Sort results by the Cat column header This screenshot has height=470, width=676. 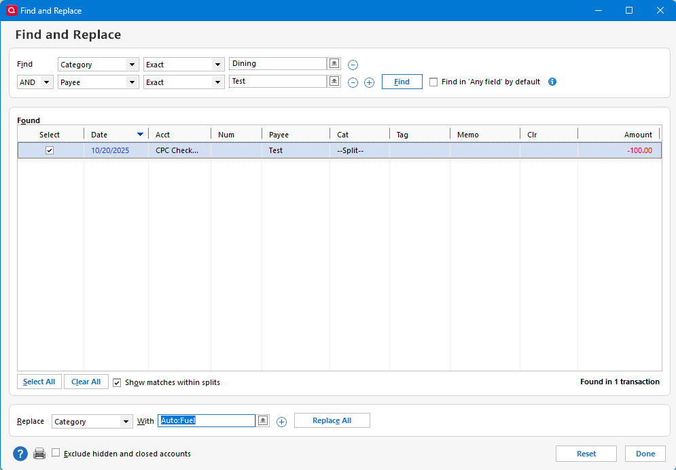click(359, 135)
